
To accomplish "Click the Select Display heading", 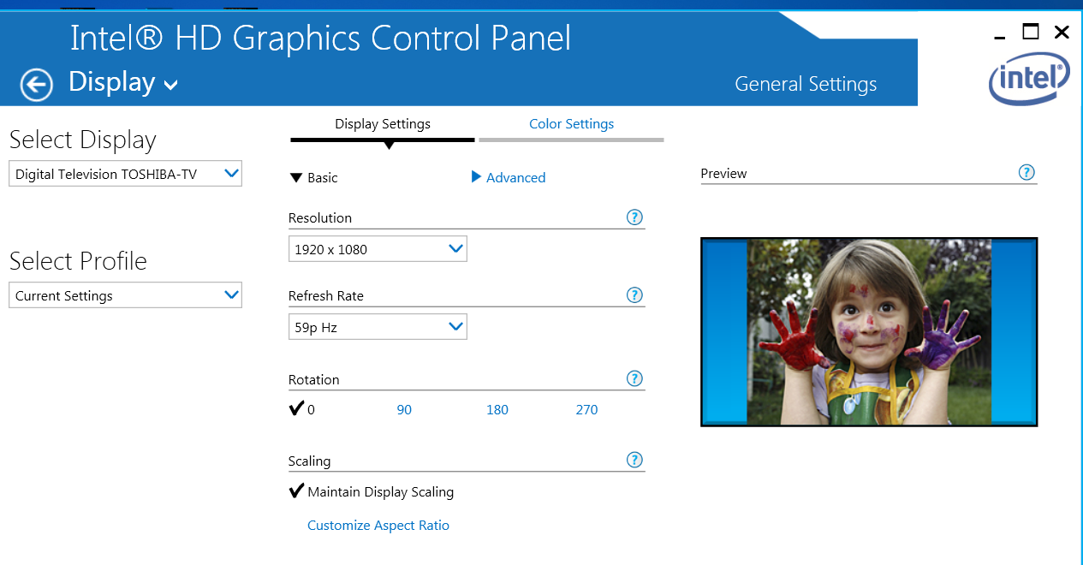I will (82, 140).
